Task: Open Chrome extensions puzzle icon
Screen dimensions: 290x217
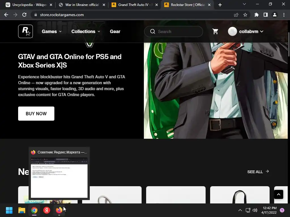Action: [x=257, y=15]
